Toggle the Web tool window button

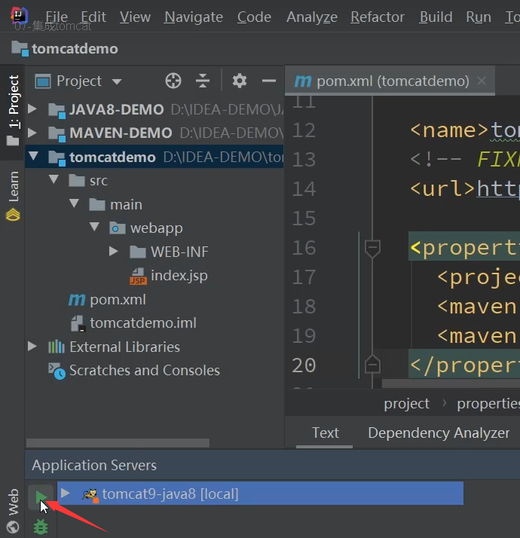point(13,511)
